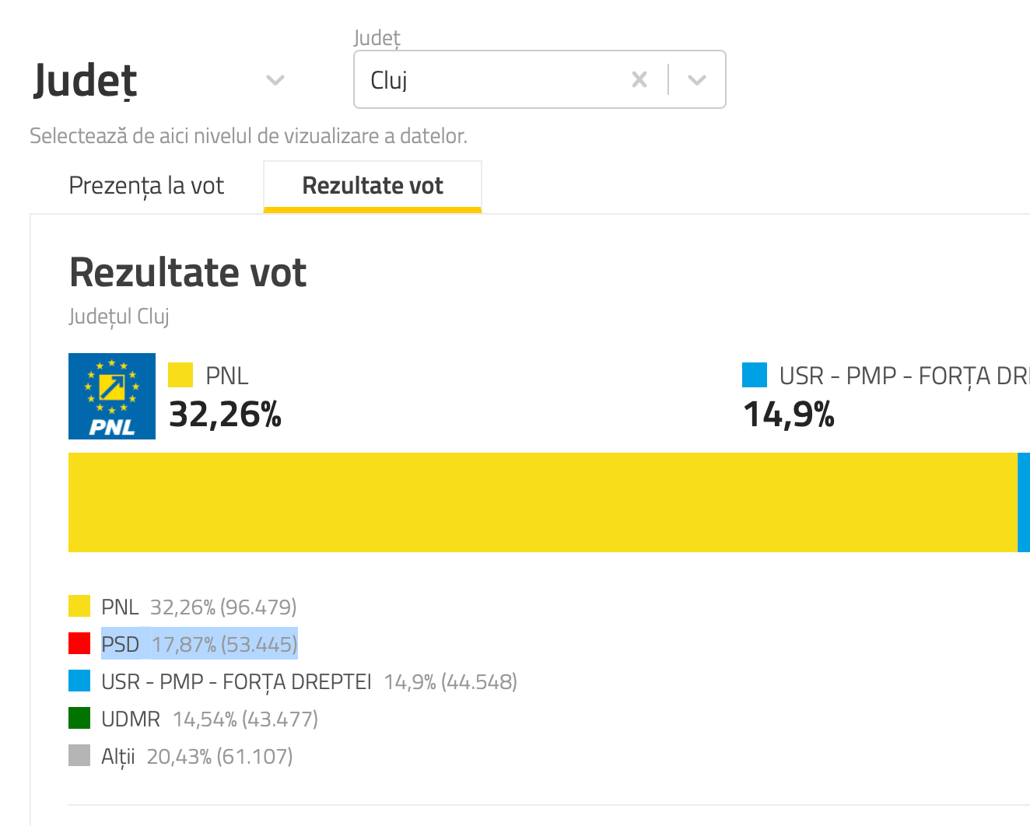Open the county selection chevron beside Cluj
Image resolution: width=1030 pixels, height=826 pixels.
pyautogui.click(x=696, y=79)
